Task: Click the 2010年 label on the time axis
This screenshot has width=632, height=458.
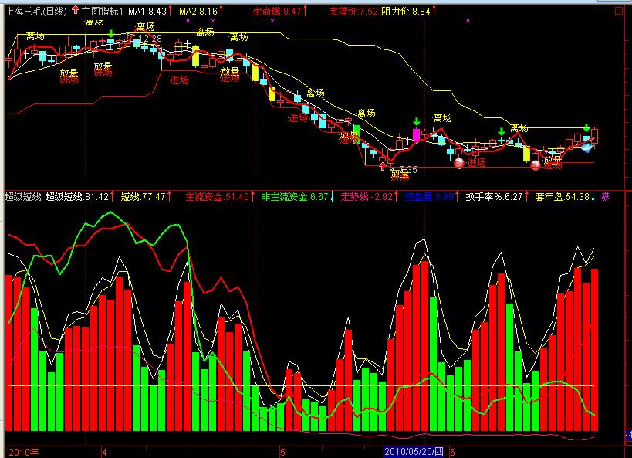Action: click(x=24, y=452)
